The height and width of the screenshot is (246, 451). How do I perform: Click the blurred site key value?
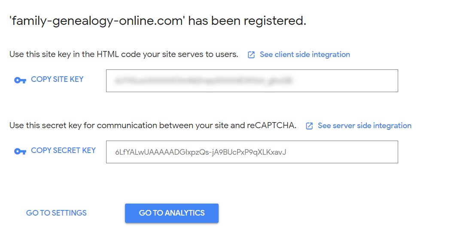click(x=204, y=81)
